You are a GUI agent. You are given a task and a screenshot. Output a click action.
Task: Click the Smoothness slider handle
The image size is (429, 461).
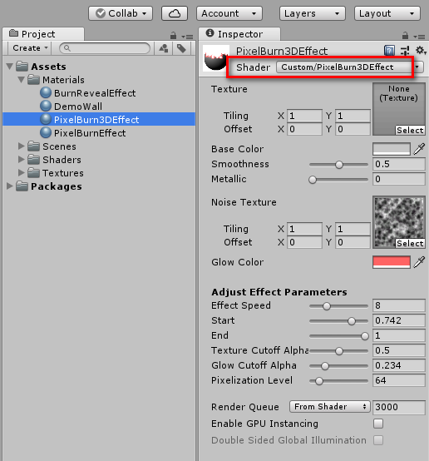coord(339,165)
